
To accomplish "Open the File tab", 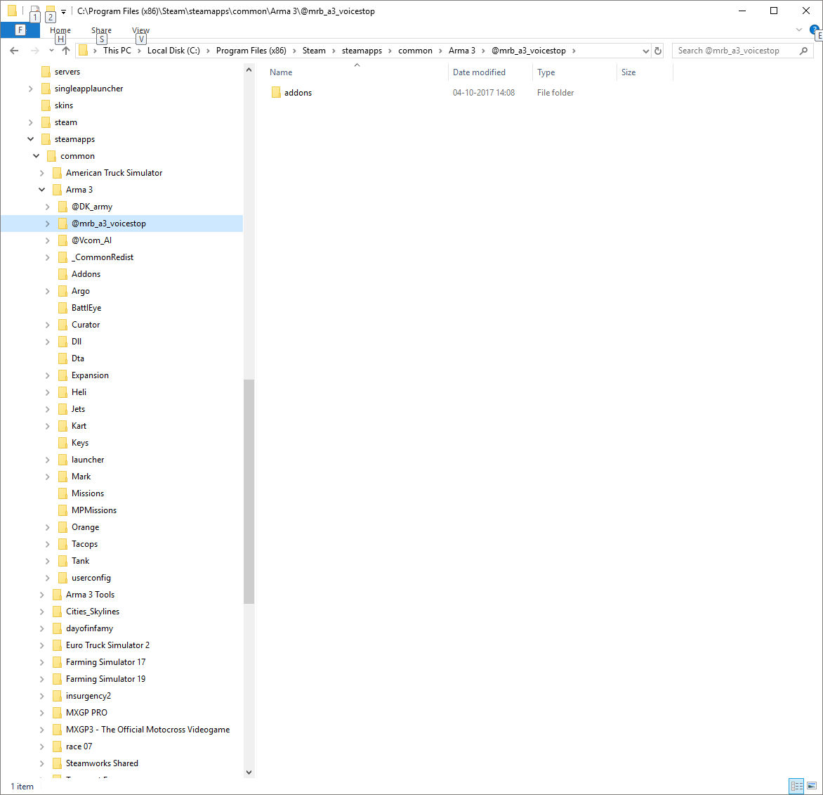I will (x=20, y=30).
